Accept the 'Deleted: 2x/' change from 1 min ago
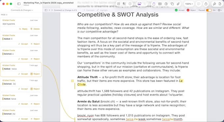The height and width of the screenshot is (122, 224). 23,89
